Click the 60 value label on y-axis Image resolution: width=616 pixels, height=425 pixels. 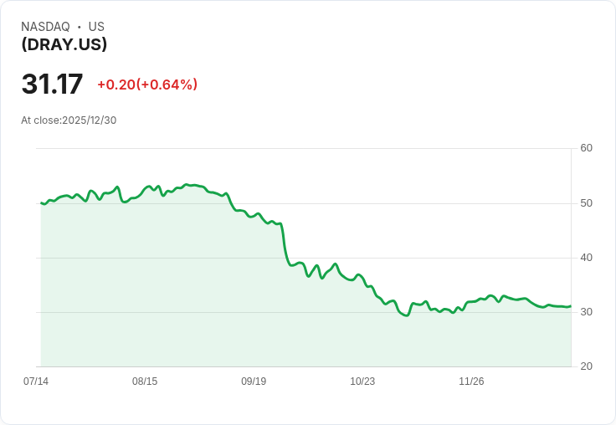tap(586, 148)
